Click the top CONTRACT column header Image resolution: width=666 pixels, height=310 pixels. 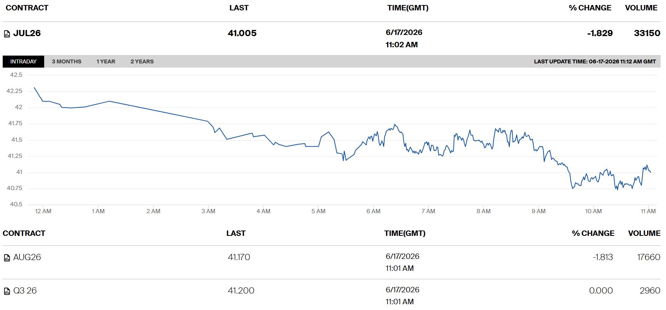(27, 8)
